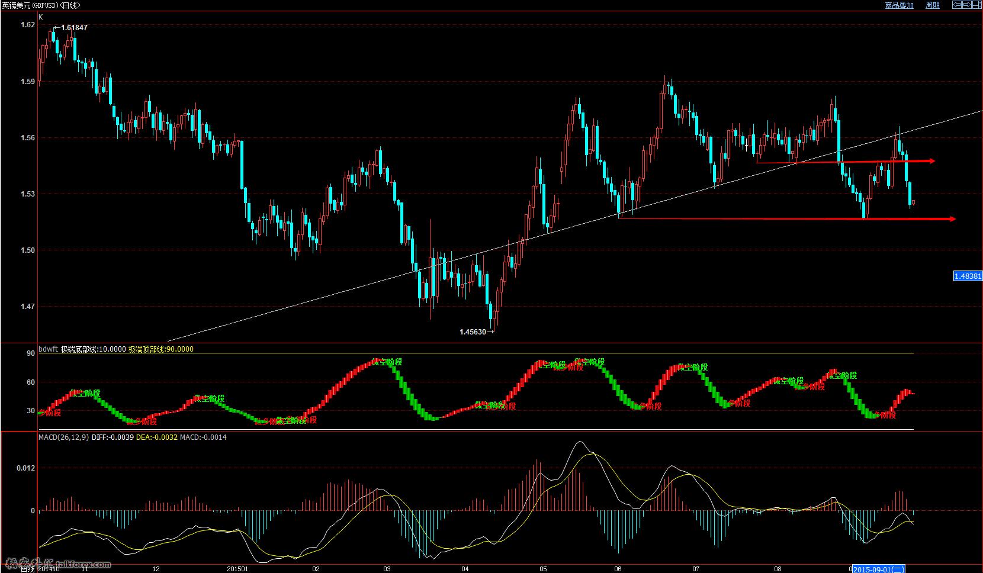Click the MACD(26,12,9) indicator title
This screenshot has width=983, height=573.
63,437
